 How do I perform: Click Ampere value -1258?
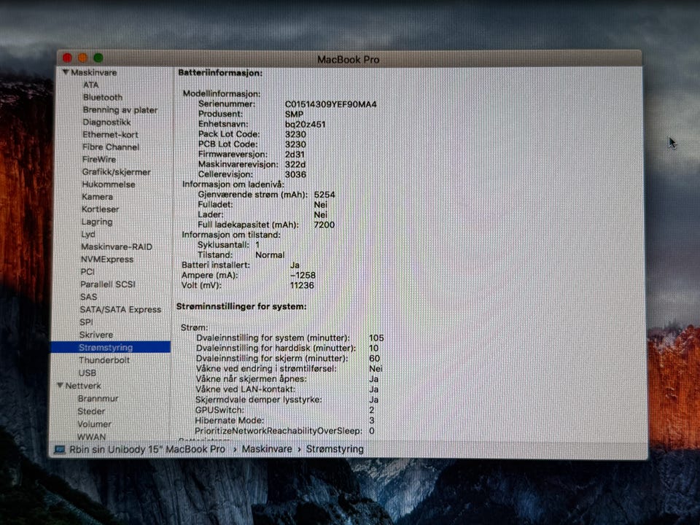pyautogui.click(x=303, y=275)
